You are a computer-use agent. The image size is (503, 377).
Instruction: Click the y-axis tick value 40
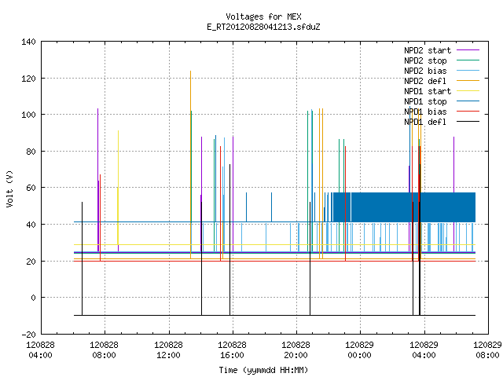pyautogui.click(x=31, y=225)
